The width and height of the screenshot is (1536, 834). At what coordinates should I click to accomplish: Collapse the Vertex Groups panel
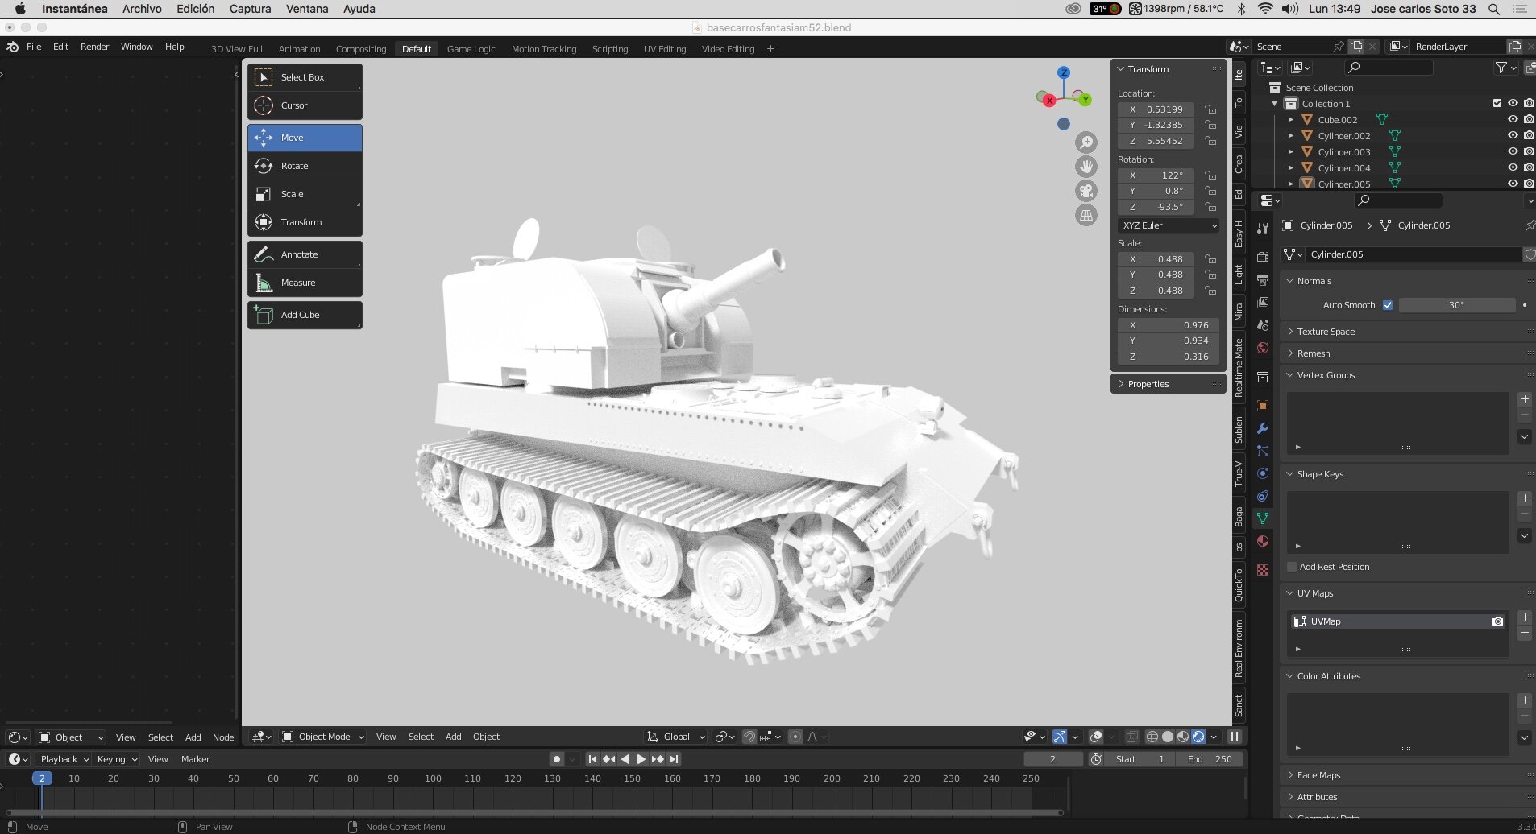tap(1326, 375)
